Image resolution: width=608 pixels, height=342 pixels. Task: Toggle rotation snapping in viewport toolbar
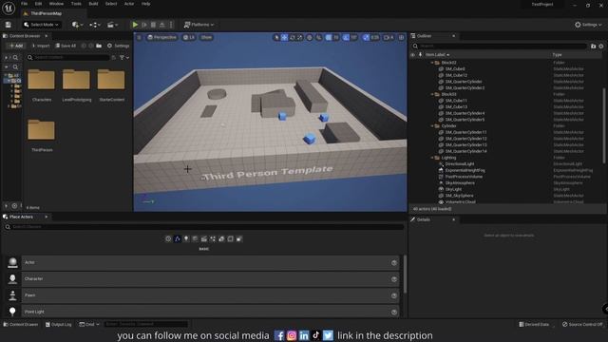346,38
